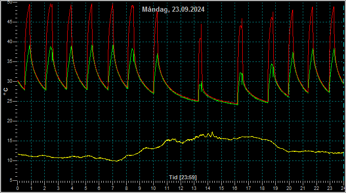Select hour 18 on the time axis
Image resolution: width=346 pixels, height=193 pixels.
tap(262, 188)
